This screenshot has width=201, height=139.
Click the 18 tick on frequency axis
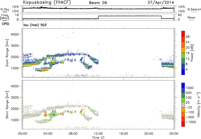pos(17,15)
